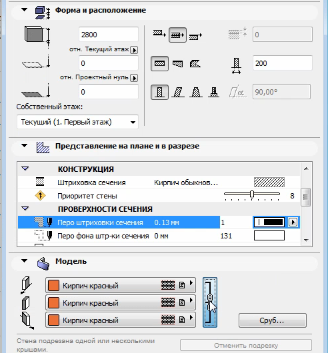Select complex profile wall icon
Viewport: 328px width, 353px height.
click(214, 92)
